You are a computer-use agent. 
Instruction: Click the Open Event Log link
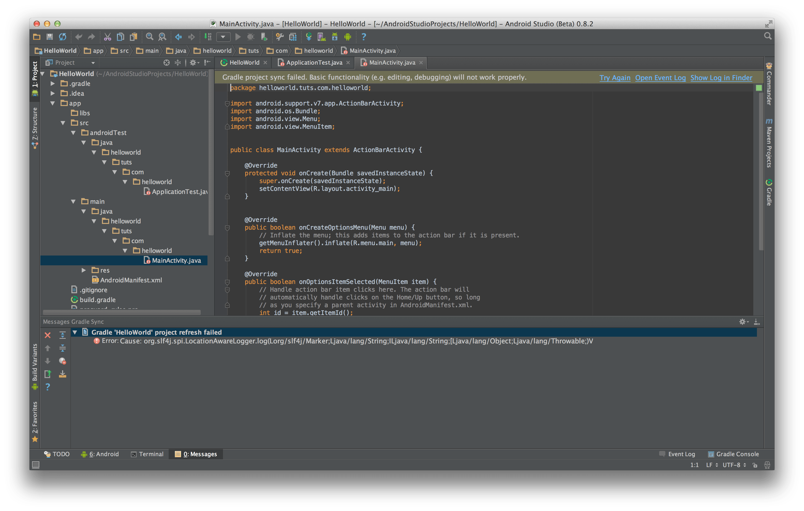pyautogui.click(x=660, y=78)
